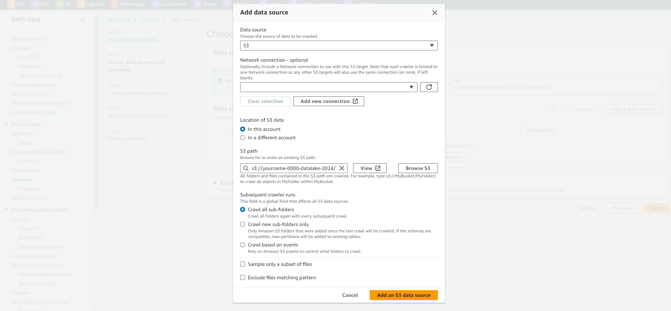Click the Lightsail shortcut icon
The image size is (671, 311).
pyautogui.click(x=81, y=4)
